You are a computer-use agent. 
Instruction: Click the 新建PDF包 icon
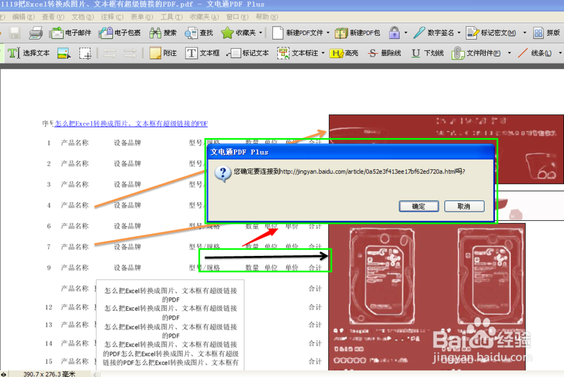(x=341, y=33)
